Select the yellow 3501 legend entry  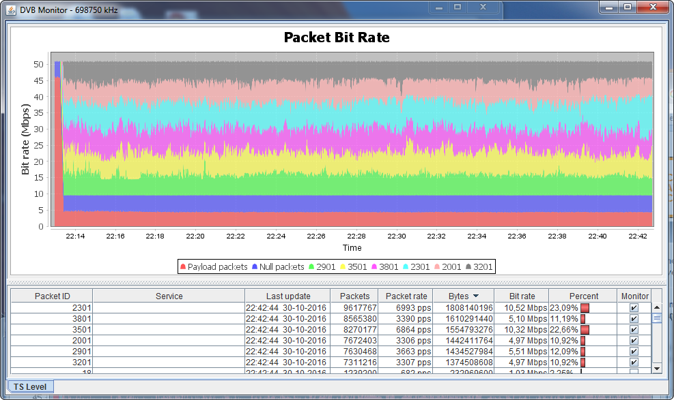click(353, 266)
